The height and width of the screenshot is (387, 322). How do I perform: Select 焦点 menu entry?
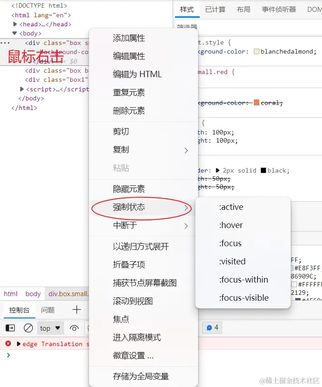tap(121, 319)
